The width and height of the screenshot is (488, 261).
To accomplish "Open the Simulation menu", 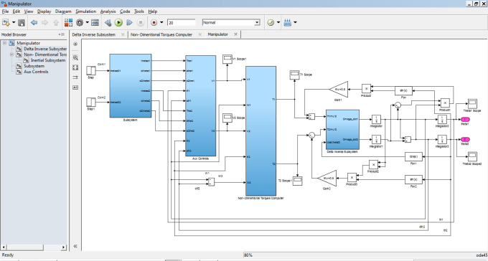I will (x=86, y=11).
